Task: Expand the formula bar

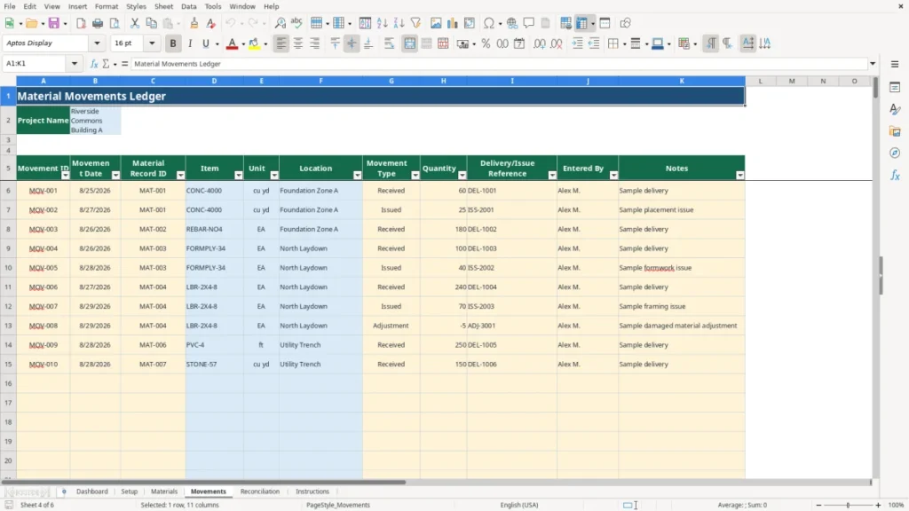Action: (x=872, y=64)
